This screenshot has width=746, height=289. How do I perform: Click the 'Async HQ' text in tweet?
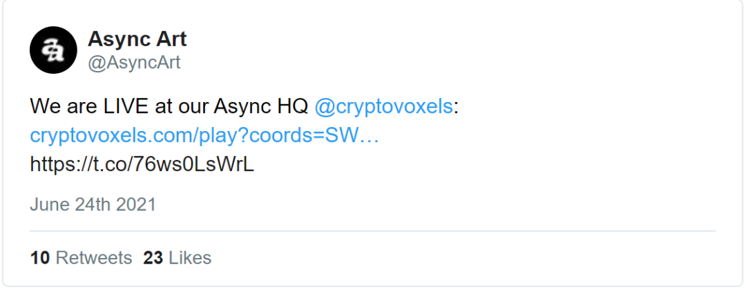click(260, 106)
